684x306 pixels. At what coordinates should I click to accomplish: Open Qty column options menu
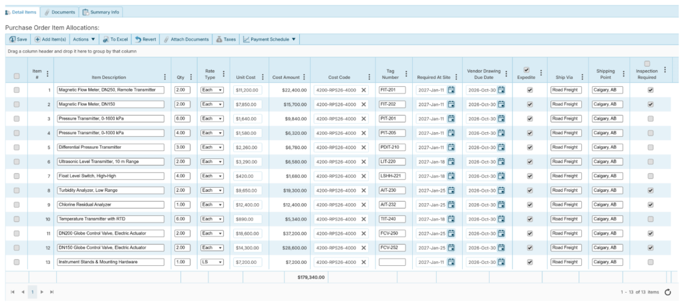tap(191, 78)
